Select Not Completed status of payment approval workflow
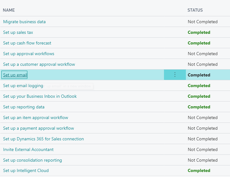Screen dimensions: 230x177 tap(202, 128)
